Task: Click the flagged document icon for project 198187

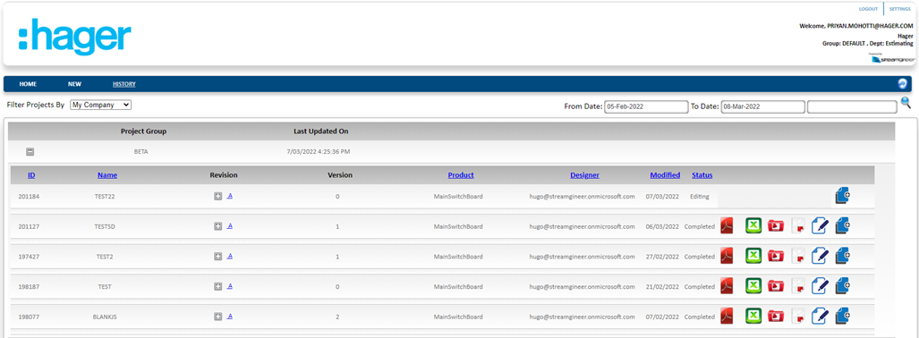Action: point(797,286)
